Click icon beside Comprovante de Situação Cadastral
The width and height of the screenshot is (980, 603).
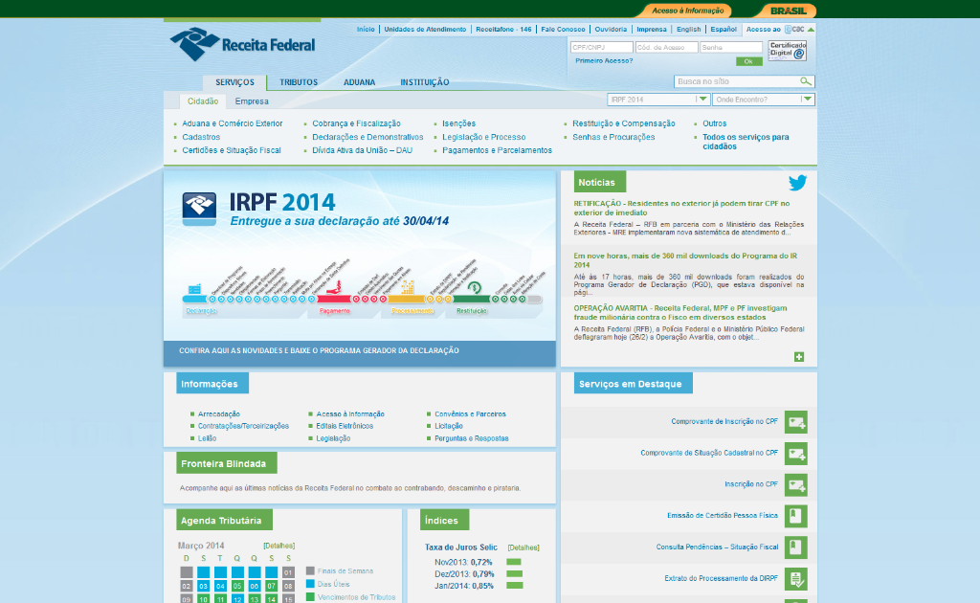[796, 454]
